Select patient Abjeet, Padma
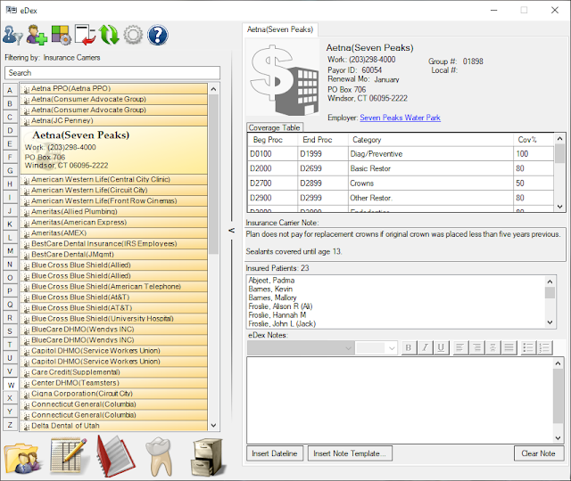This screenshot has height=481, width=571. 271,281
